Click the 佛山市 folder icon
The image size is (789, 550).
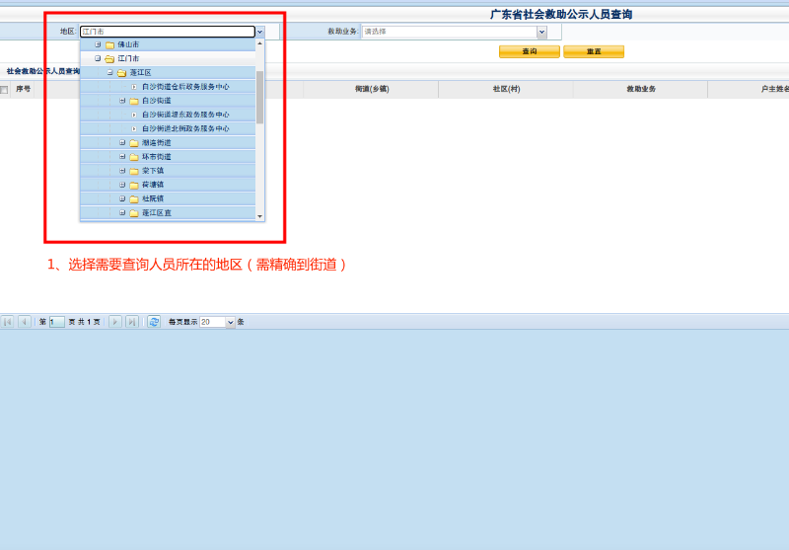coord(109,44)
